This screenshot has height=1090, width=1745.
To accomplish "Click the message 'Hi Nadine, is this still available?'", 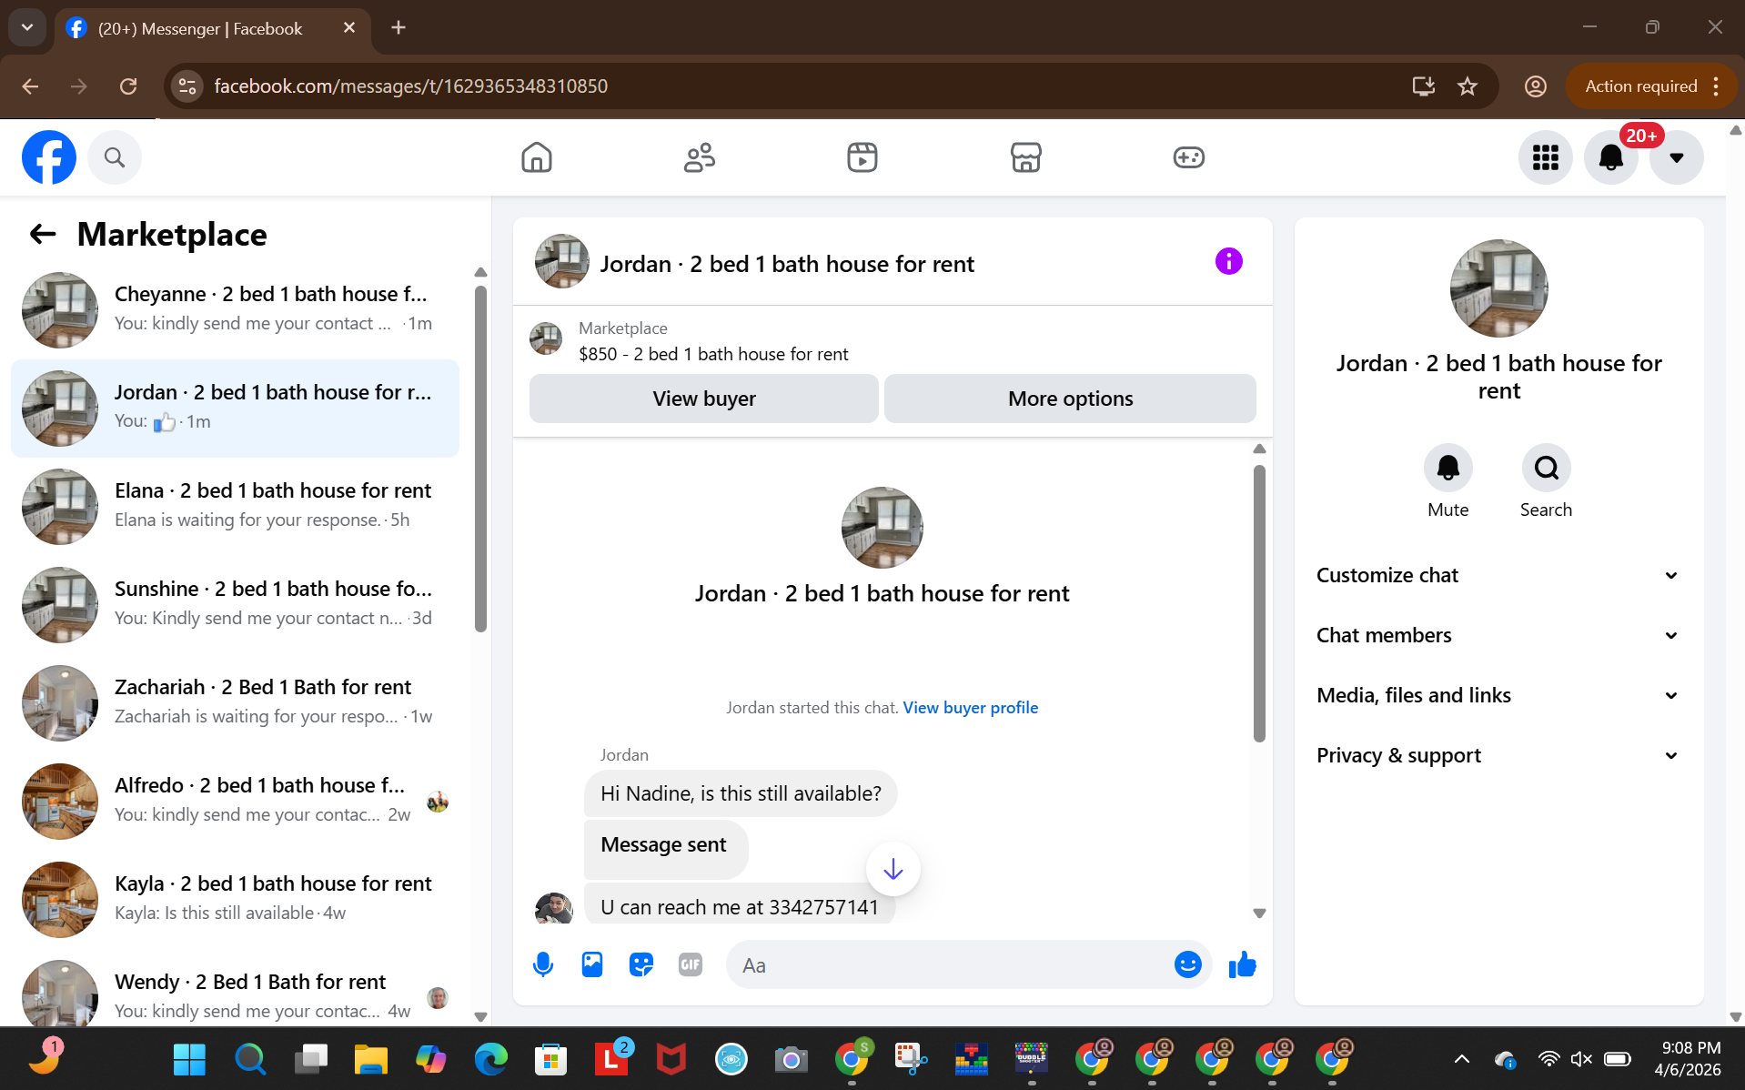I will [x=741, y=793].
